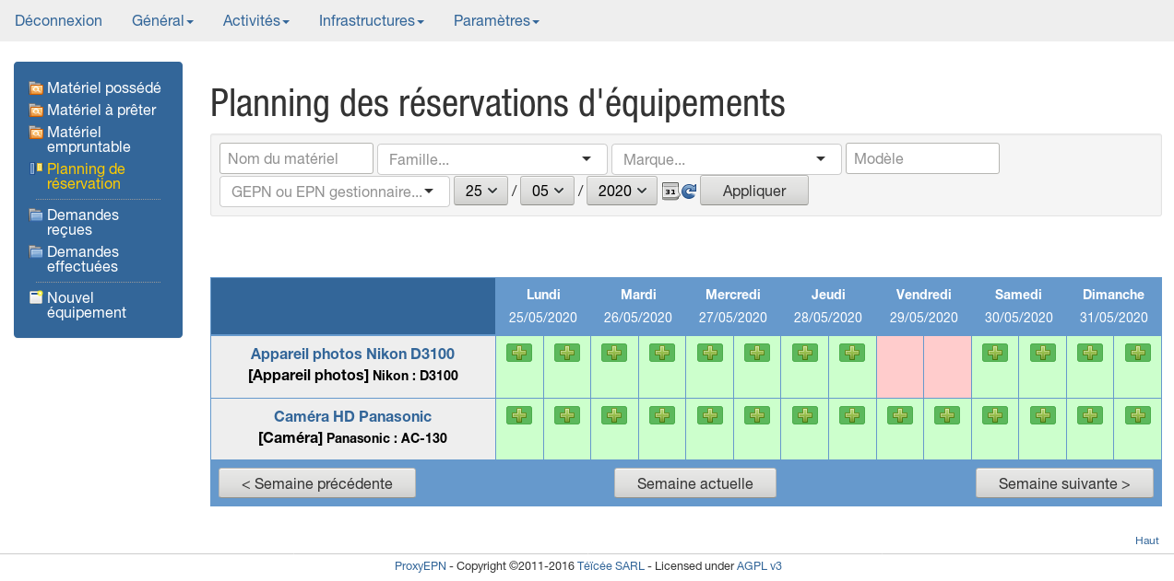Add Caméra HD Panasonic reservation Vendredi first slot
This screenshot has width=1174, height=581.
(x=899, y=415)
